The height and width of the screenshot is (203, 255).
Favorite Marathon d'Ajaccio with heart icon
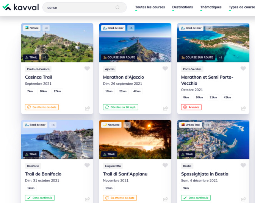pos(165,68)
